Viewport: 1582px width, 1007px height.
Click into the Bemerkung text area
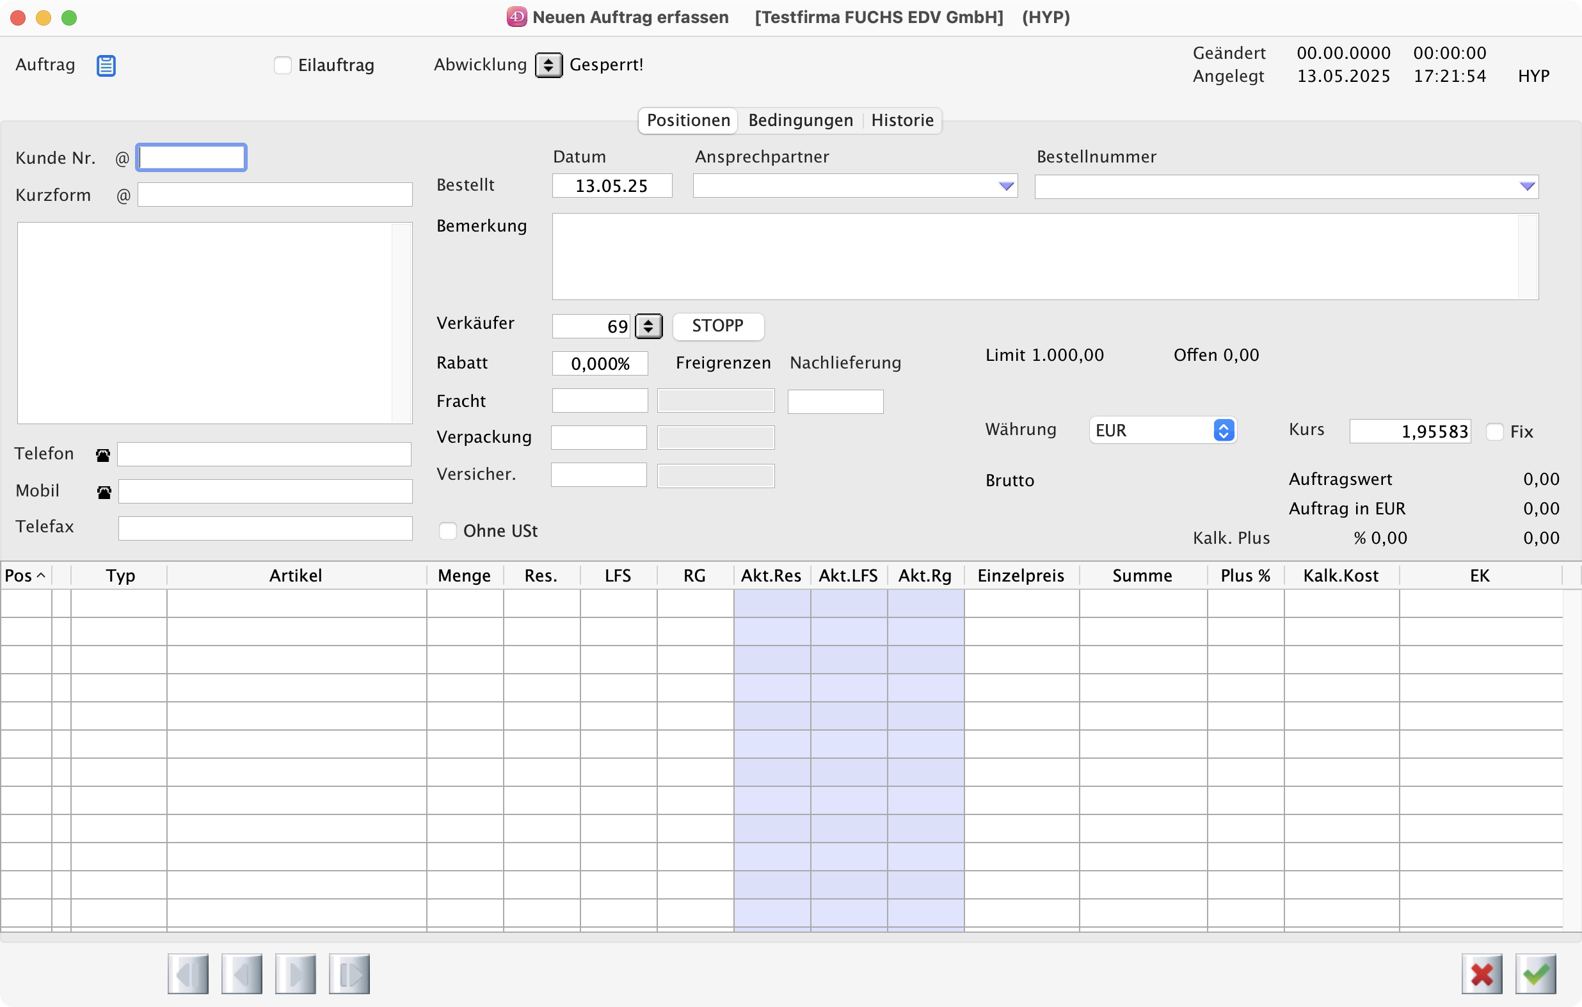[1035, 256]
